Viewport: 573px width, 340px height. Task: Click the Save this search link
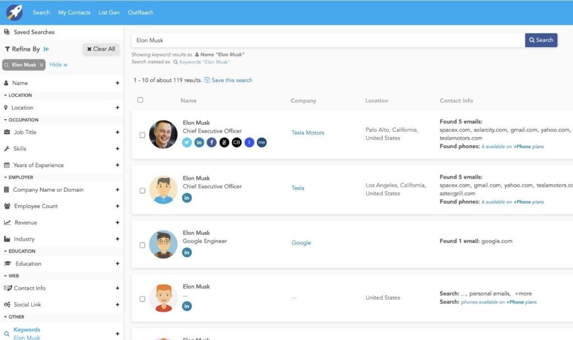point(232,80)
